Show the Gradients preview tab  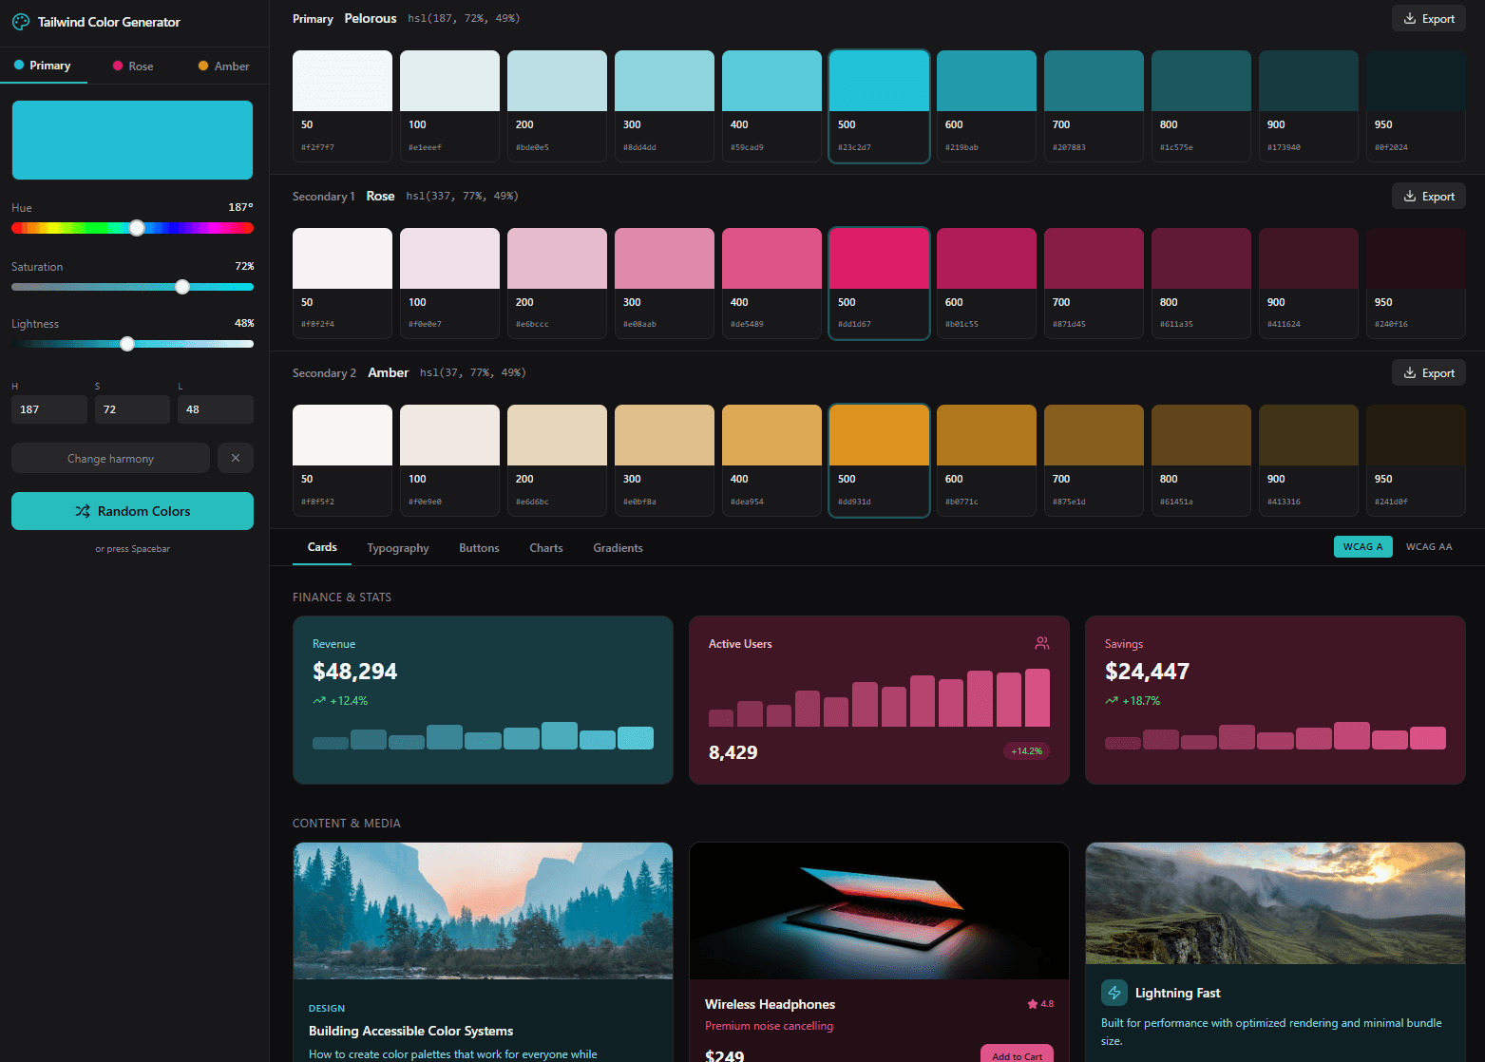(618, 548)
